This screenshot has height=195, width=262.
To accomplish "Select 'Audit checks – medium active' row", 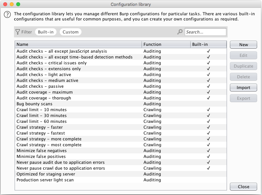I will [121, 81].
